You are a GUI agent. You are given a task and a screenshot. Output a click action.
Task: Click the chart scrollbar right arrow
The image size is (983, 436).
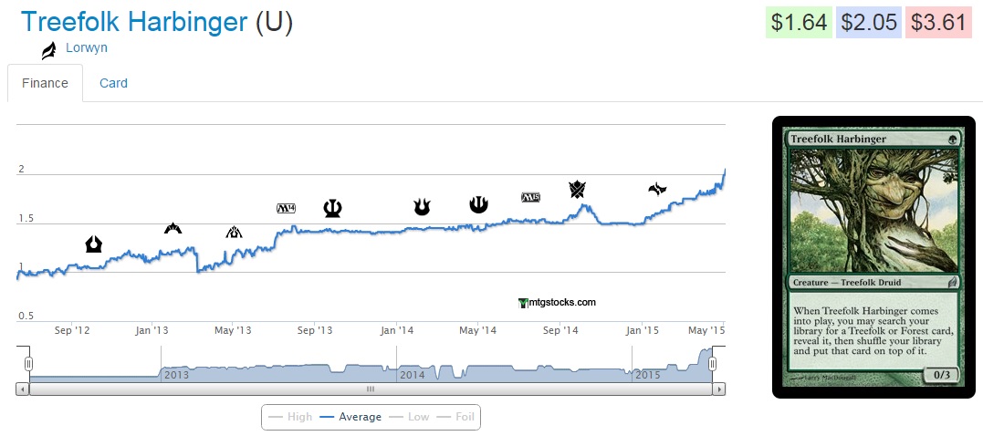(x=719, y=389)
